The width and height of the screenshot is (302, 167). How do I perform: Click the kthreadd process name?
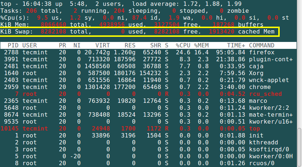pyautogui.click(x=263, y=142)
